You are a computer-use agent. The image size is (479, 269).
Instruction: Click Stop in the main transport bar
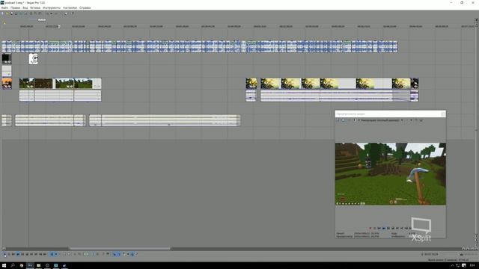point(27,254)
